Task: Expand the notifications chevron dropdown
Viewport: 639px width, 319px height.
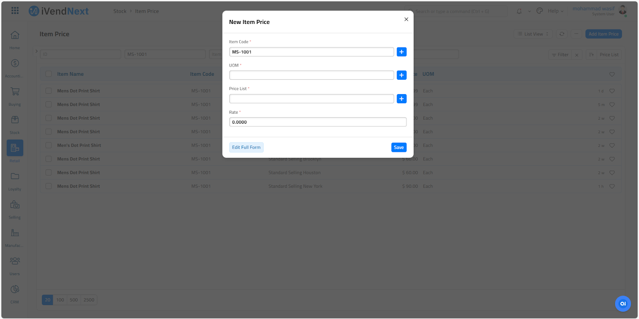Action: 530,11
